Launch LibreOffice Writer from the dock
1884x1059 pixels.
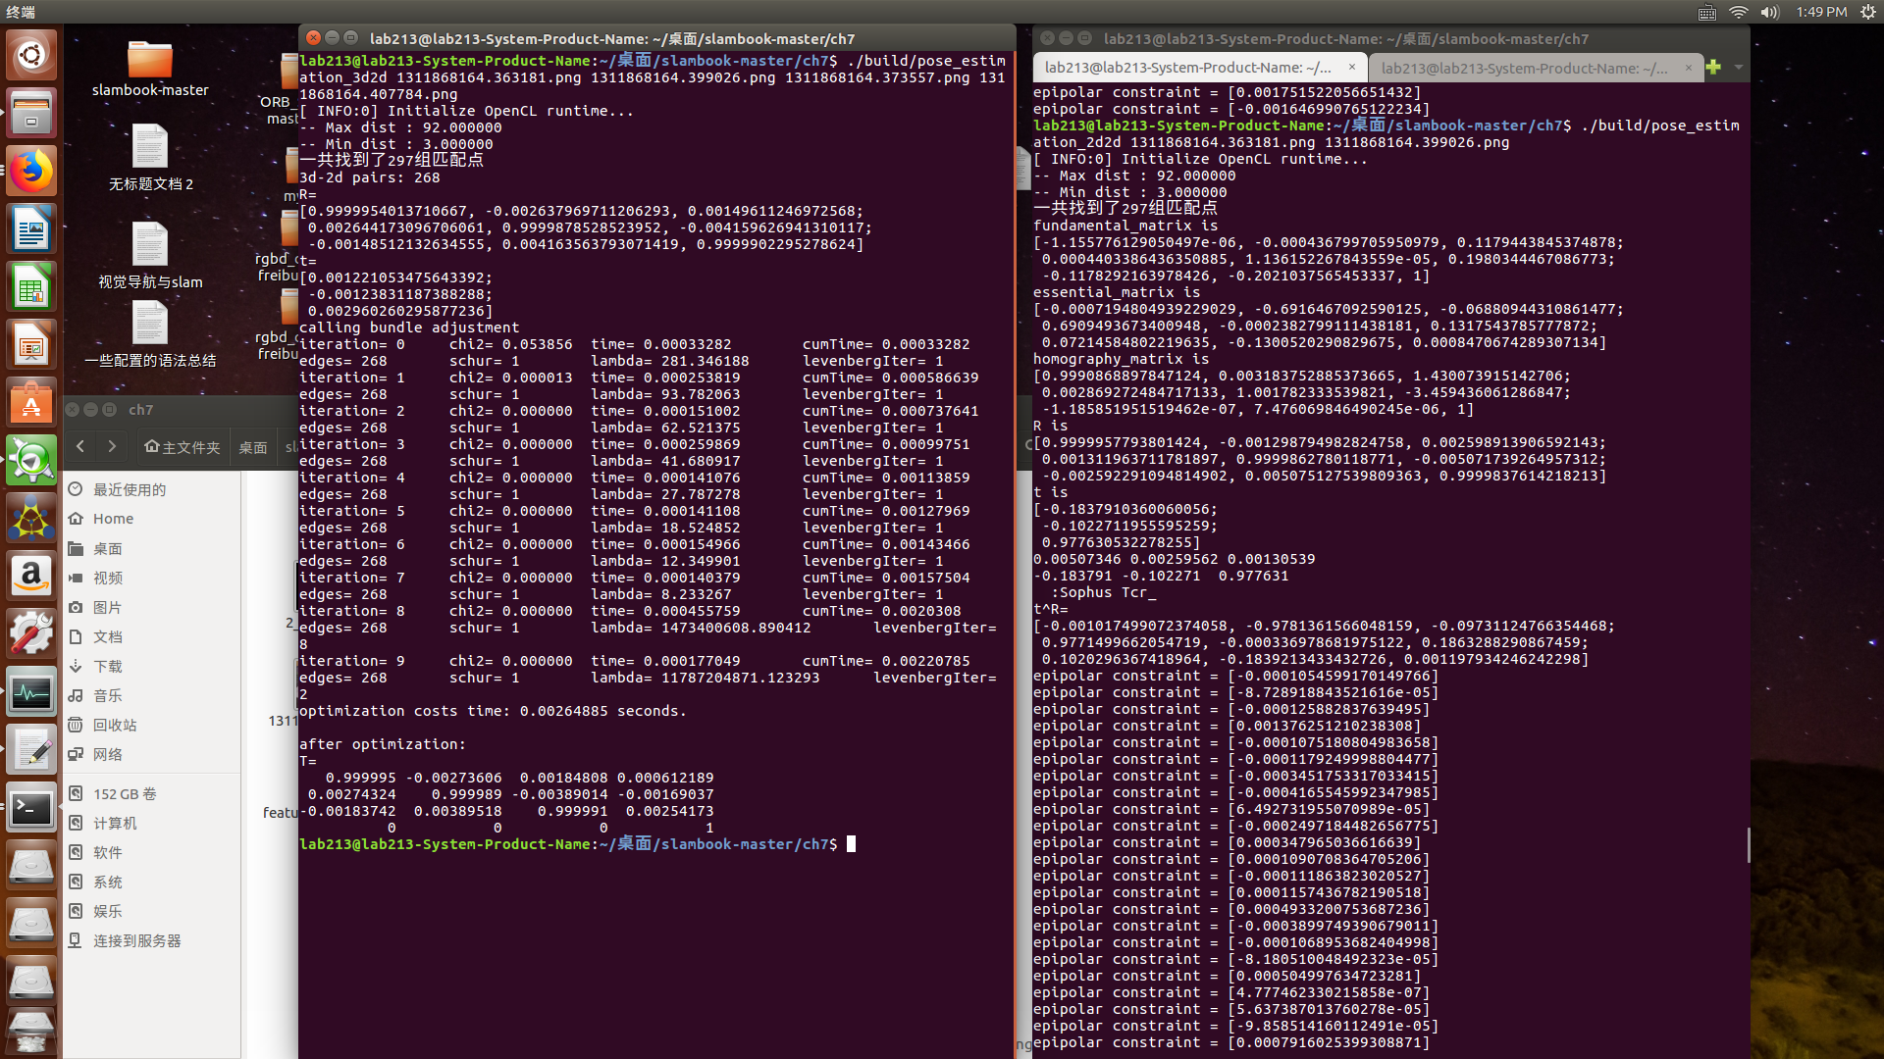point(31,230)
